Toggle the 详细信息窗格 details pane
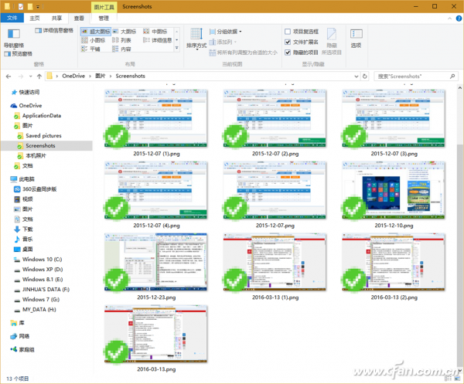 click(54, 30)
